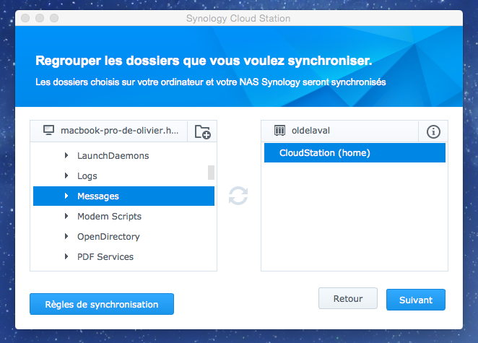Expand the PDF Services folder arrow
Image resolution: width=478 pixels, height=343 pixels.
tap(66, 256)
